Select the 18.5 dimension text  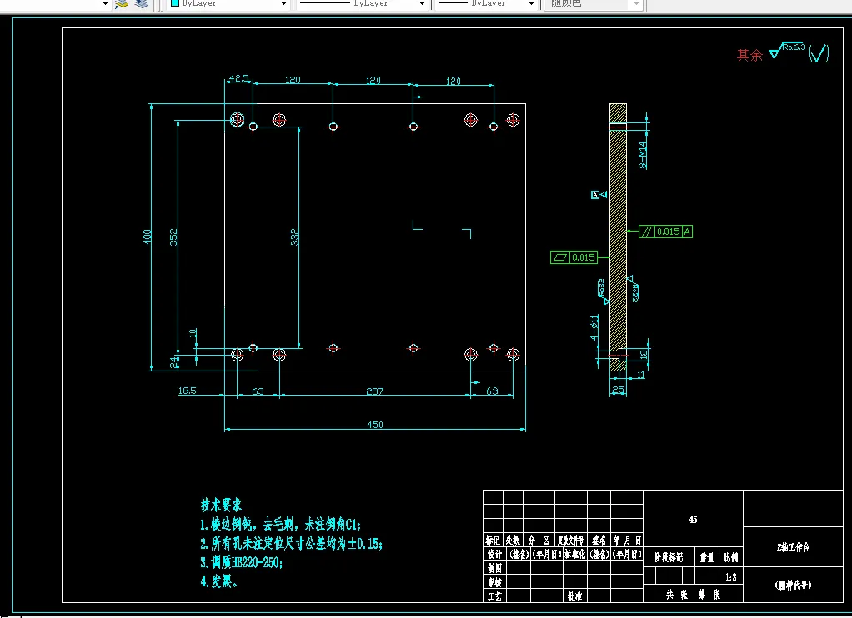[x=187, y=391]
